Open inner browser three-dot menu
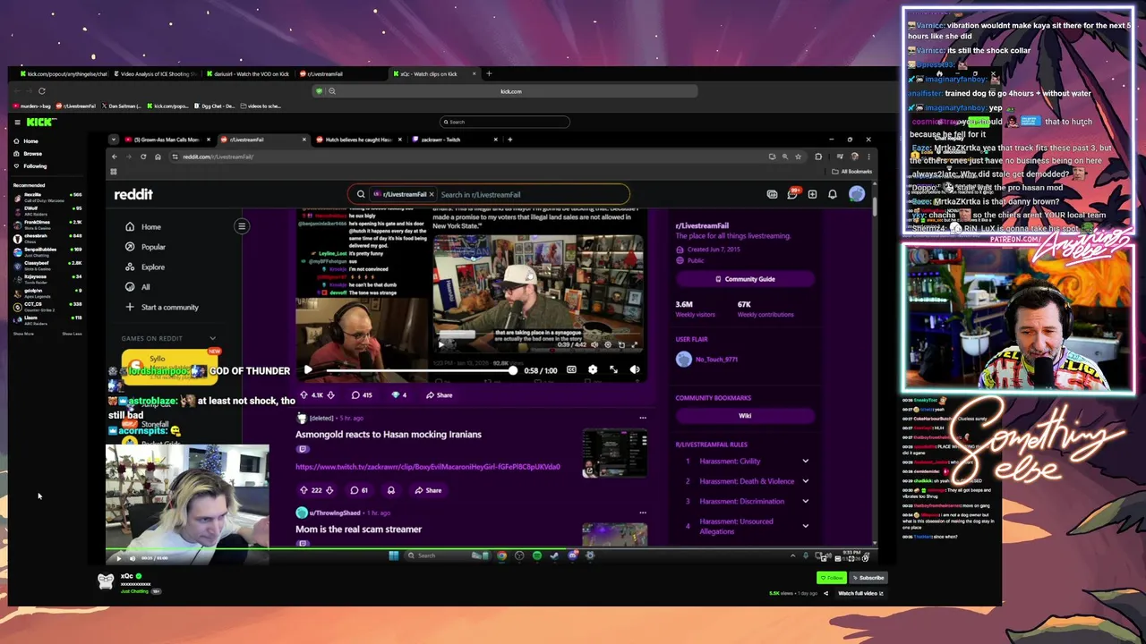The height and width of the screenshot is (644, 1146). click(x=868, y=157)
